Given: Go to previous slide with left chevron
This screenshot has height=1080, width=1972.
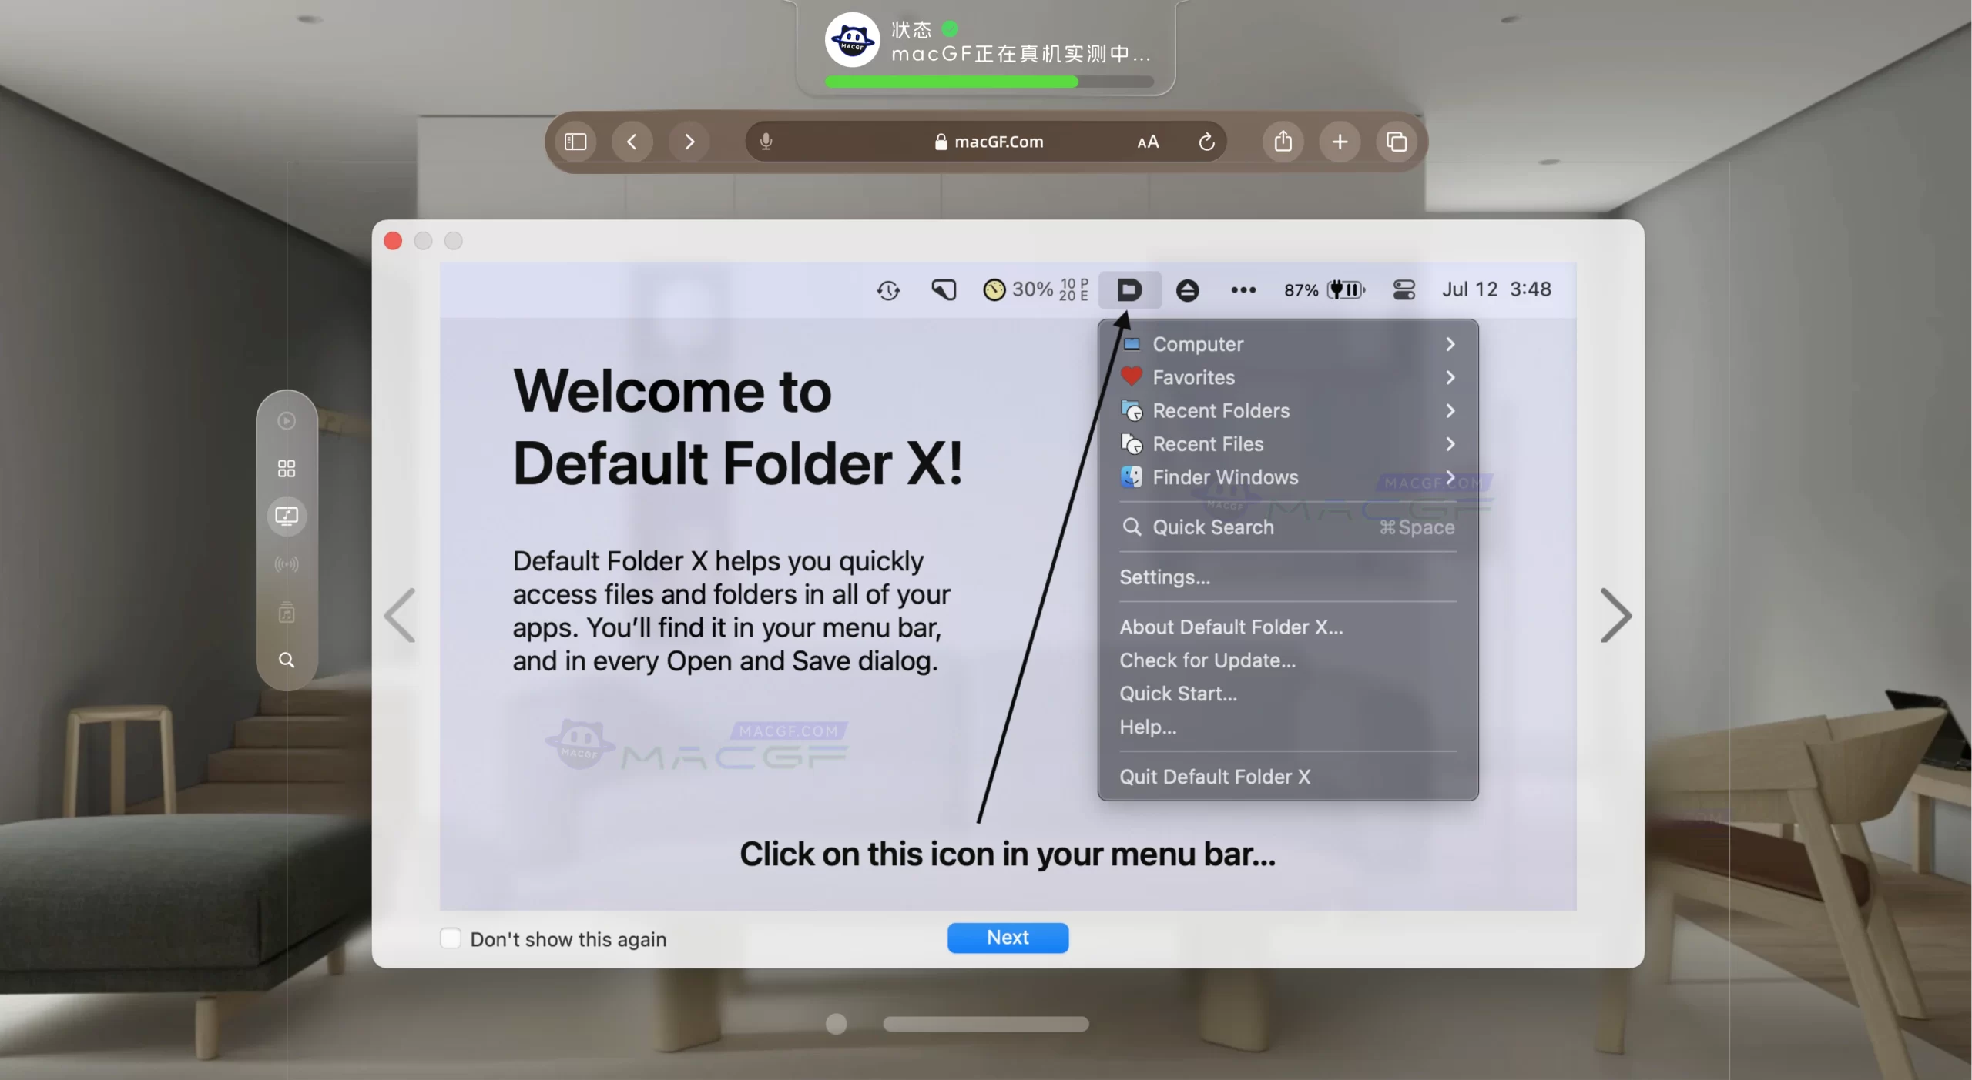Looking at the screenshot, I should pyautogui.click(x=400, y=615).
